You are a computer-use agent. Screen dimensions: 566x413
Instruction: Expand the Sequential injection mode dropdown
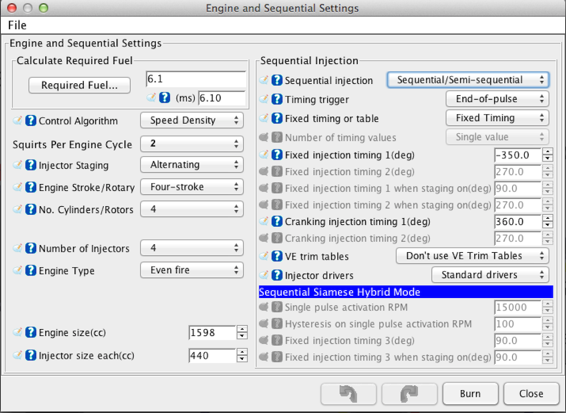click(468, 80)
